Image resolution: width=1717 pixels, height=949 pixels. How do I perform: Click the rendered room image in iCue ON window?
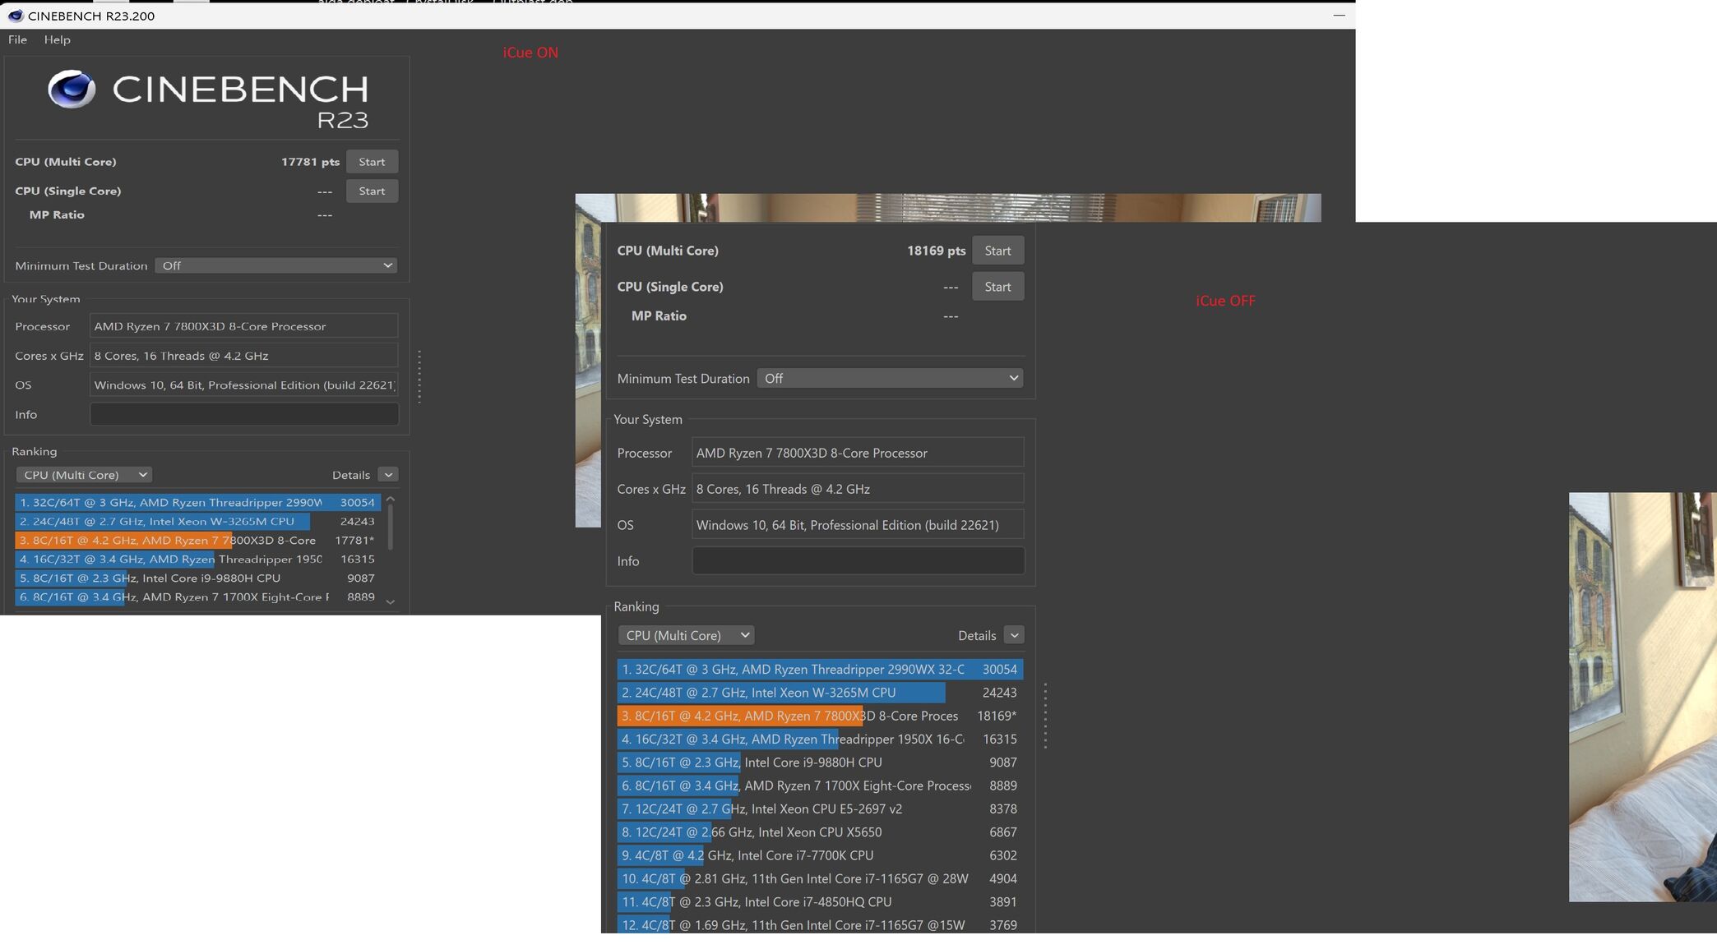coord(948,208)
